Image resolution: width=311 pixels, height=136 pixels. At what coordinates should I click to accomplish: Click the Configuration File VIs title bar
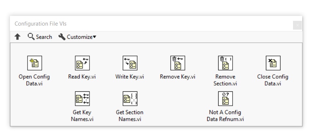151,24
